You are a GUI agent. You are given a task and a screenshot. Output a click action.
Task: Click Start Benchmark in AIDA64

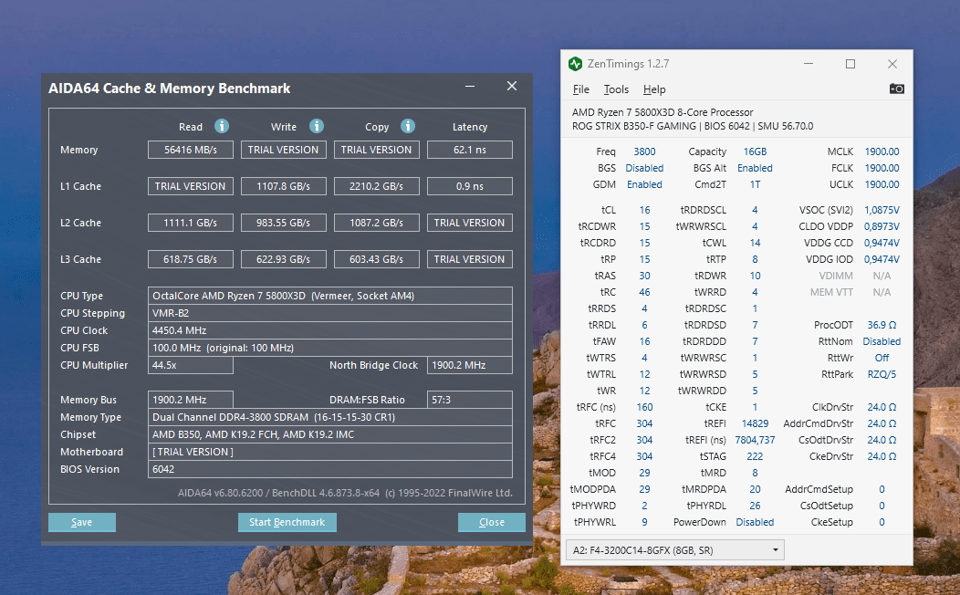(287, 522)
